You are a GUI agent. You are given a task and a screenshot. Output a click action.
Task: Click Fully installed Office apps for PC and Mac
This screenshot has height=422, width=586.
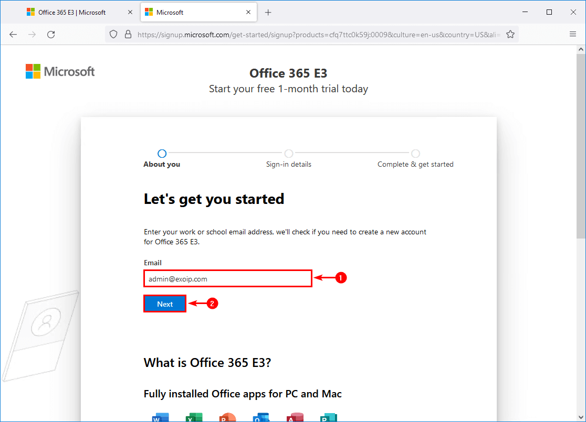[243, 394]
